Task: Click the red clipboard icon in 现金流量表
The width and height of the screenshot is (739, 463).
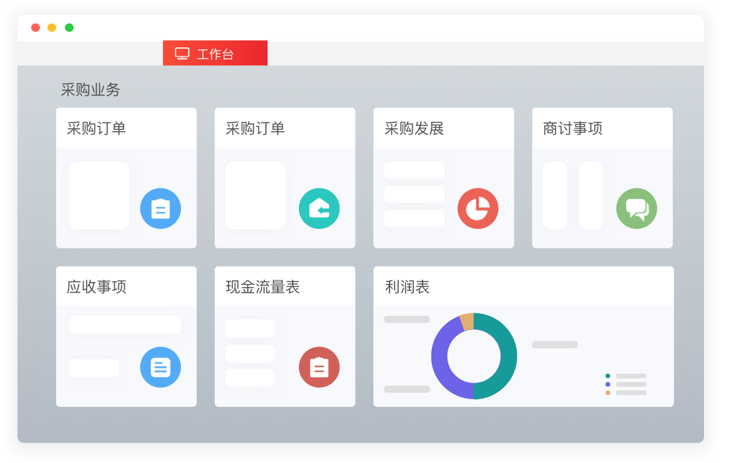Action: (319, 367)
